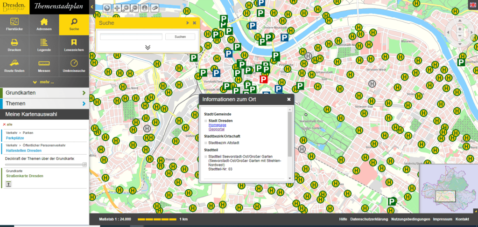The width and height of the screenshot is (478, 227).
Task: Open Kontakt in the footer
Action: [x=462, y=219]
